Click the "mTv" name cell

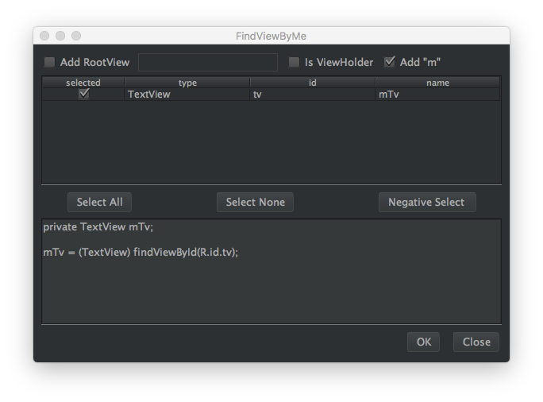point(437,95)
